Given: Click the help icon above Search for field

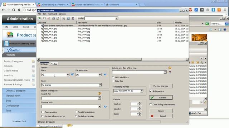Looking at the screenshot, I should coord(99,94).
